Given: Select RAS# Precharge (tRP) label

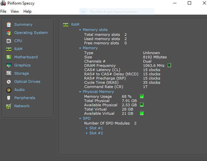Looking at the screenshot, I should (105, 78).
